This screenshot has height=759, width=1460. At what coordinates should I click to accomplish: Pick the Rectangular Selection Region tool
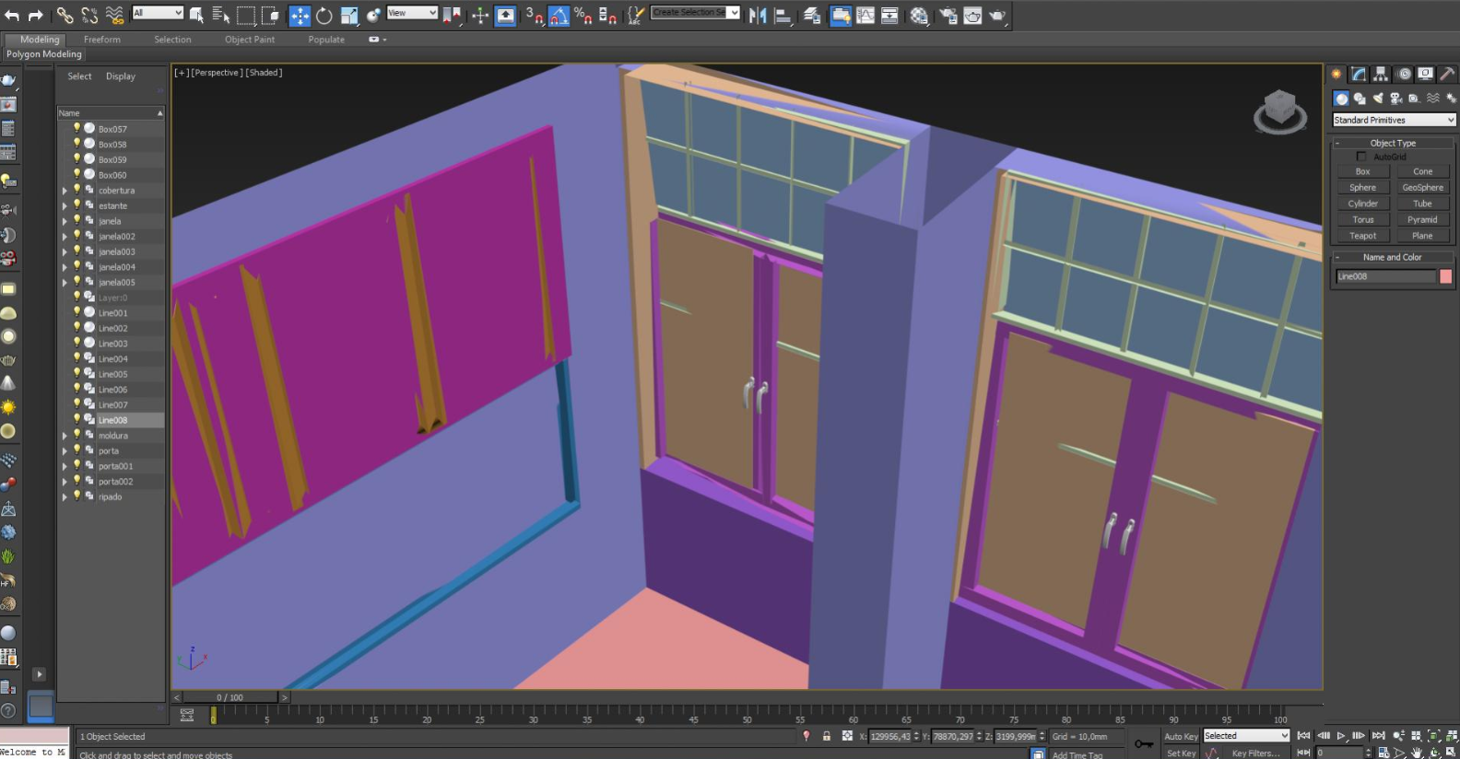[x=246, y=15]
